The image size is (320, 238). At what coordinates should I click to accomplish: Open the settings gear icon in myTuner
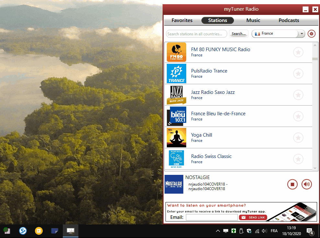tap(311, 34)
